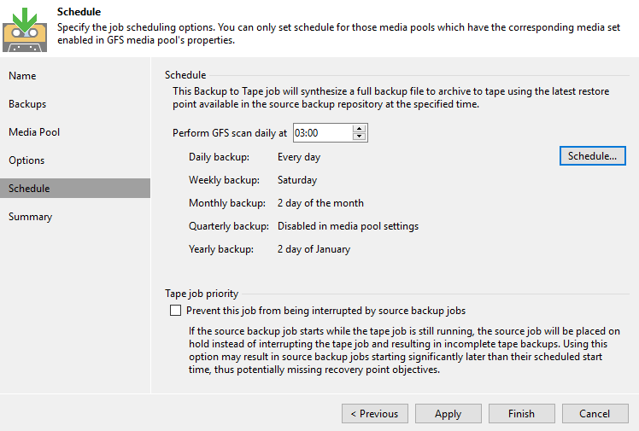Decrease GFS scan time with down arrow
This screenshot has width=639, height=431.
360,137
